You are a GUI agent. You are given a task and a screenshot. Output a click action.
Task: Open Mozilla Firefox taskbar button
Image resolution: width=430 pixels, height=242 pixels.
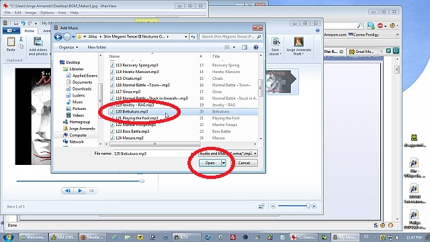tap(93, 237)
